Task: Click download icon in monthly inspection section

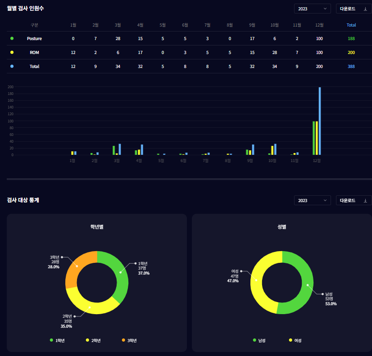Action: pos(365,9)
